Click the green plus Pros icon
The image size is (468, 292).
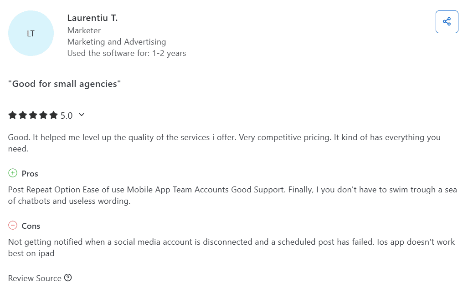tap(13, 173)
